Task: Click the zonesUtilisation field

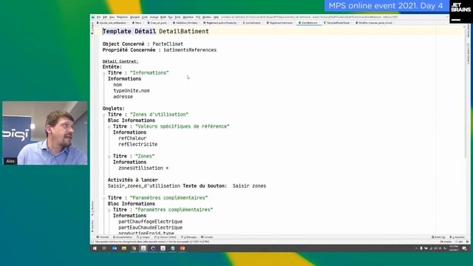Action: click(140, 168)
